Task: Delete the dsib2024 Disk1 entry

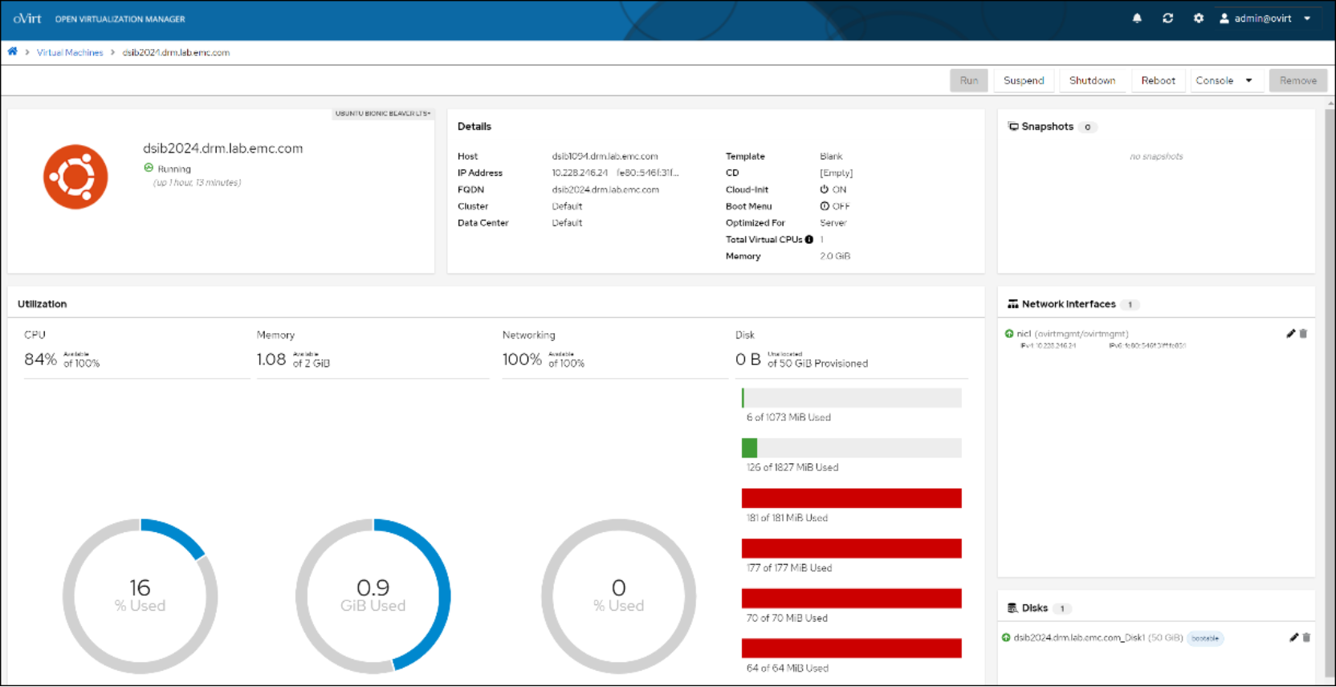Action: coord(1306,638)
